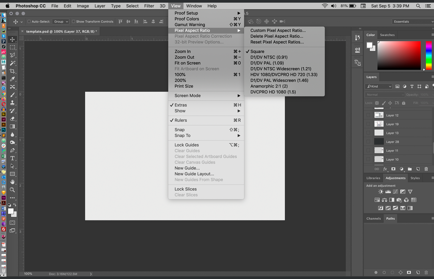The image size is (434, 279).
Task: Delete layer using Layers panel trash icon
Action: tap(426, 169)
